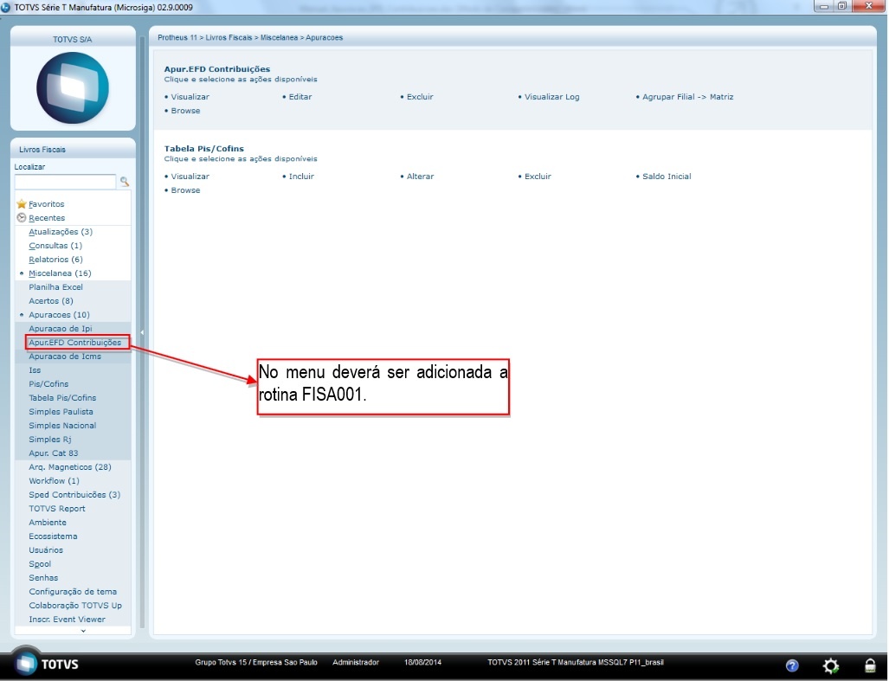Expand Acertos (8) submenu
Viewport: 889px width, 681px height.
coord(51,301)
